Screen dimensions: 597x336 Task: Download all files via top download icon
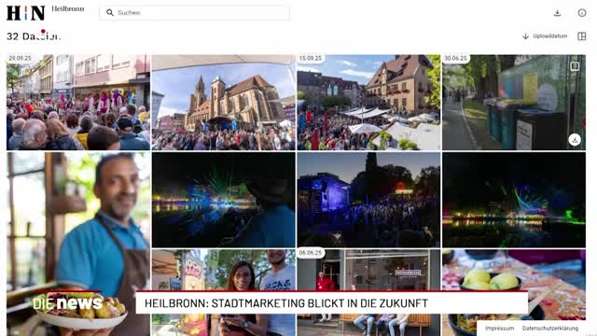click(558, 13)
